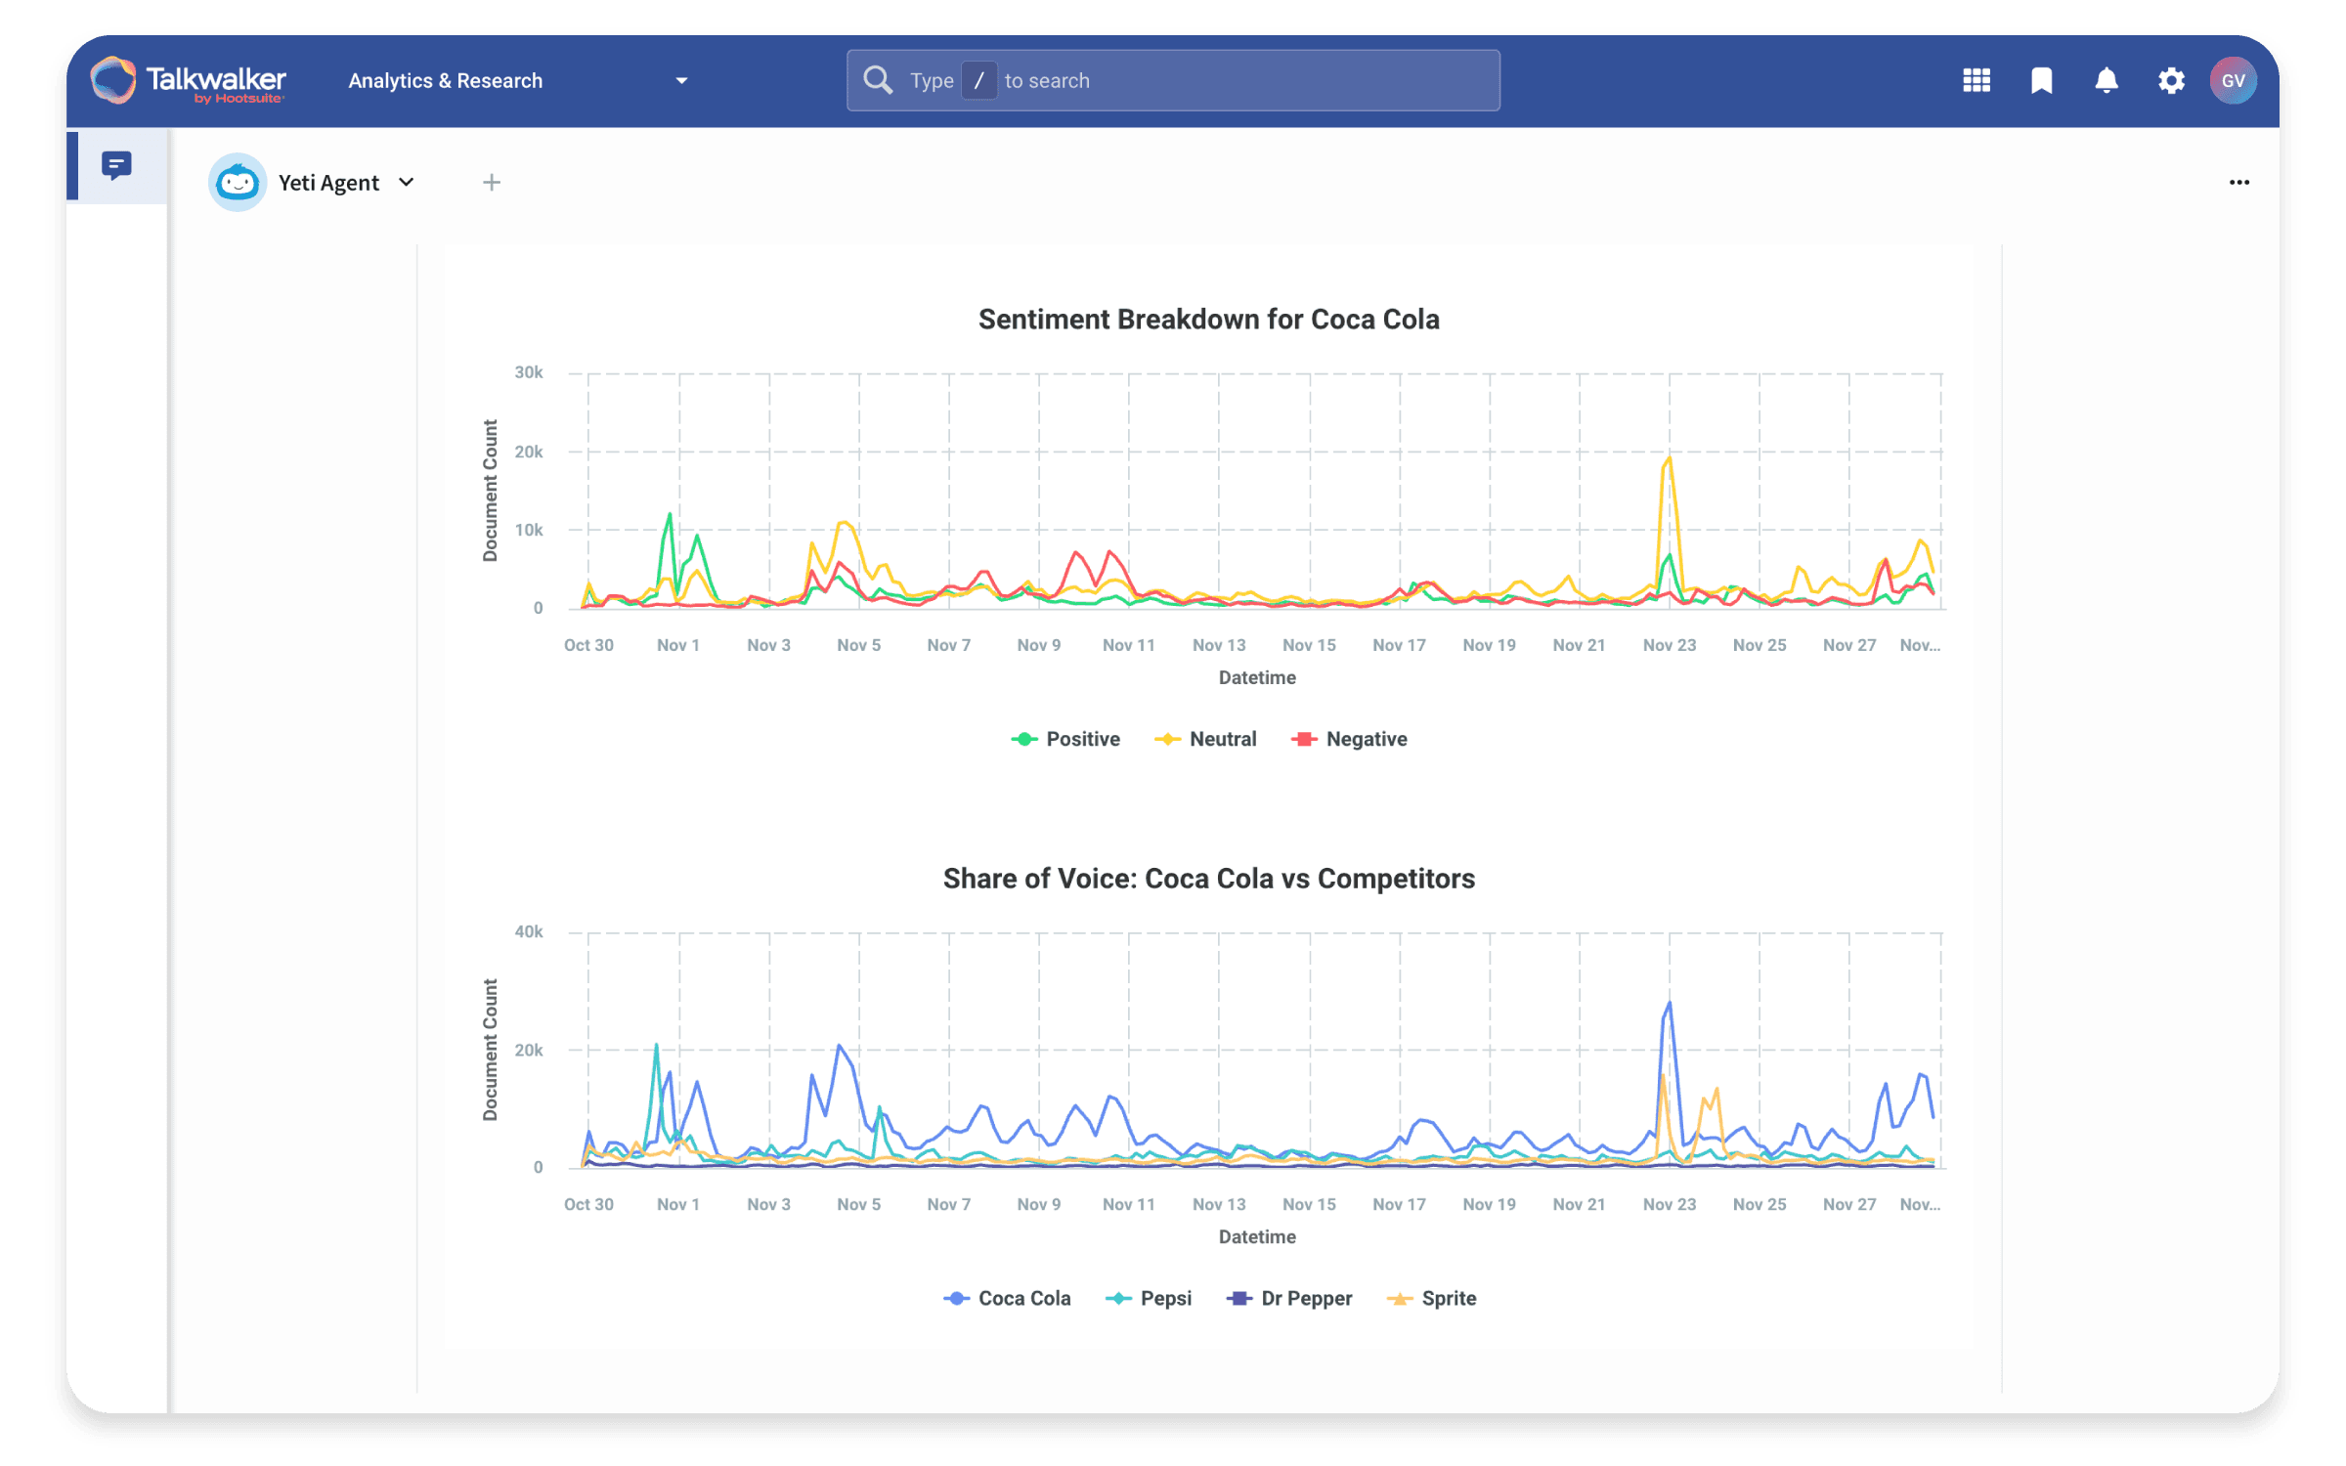Open the settings gear

2171,80
